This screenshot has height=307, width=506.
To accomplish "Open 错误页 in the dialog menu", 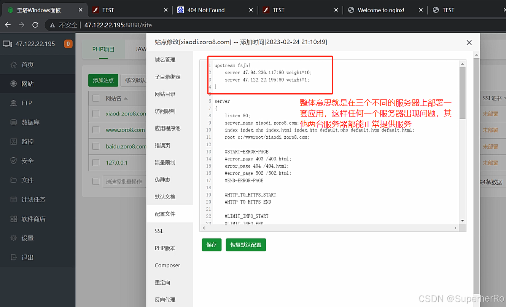I will [162, 146].
